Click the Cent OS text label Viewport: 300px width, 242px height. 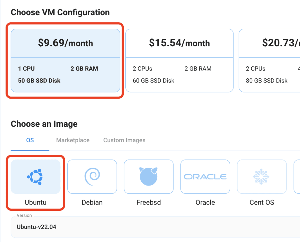coord(262,202)
